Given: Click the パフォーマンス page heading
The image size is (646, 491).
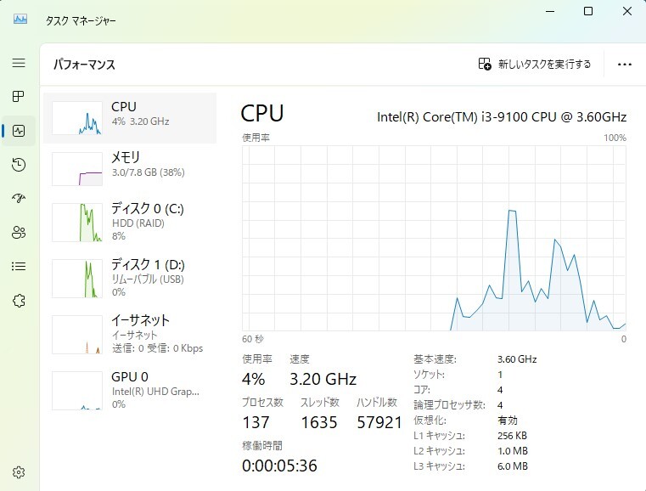Looking at the screenshot, I should point(84,65).
